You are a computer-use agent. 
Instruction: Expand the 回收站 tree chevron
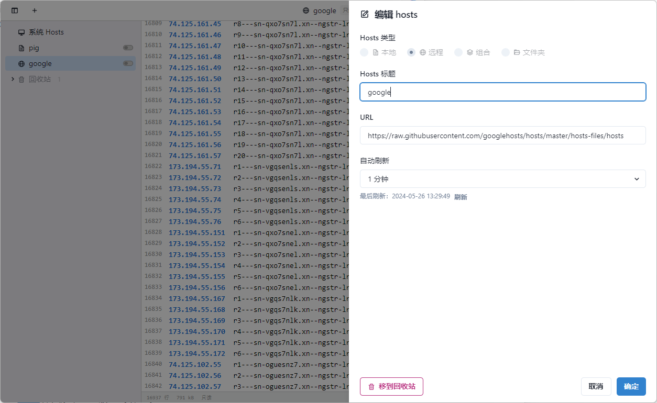click(13, 79)
